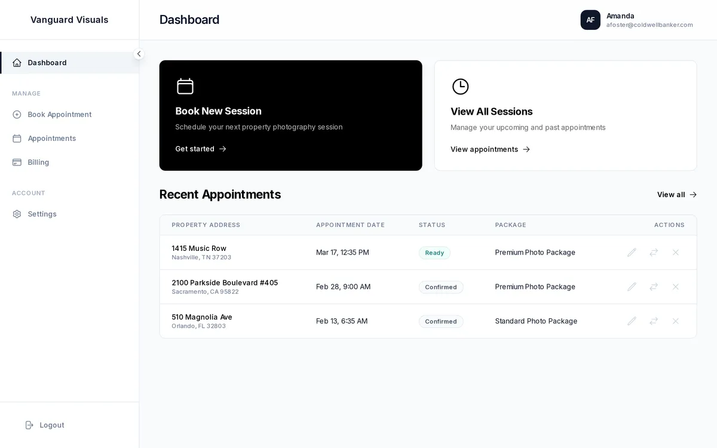Click the plus icon beside Book Appointment
Screen dimensions: 717x448
[x=17, y=114]
